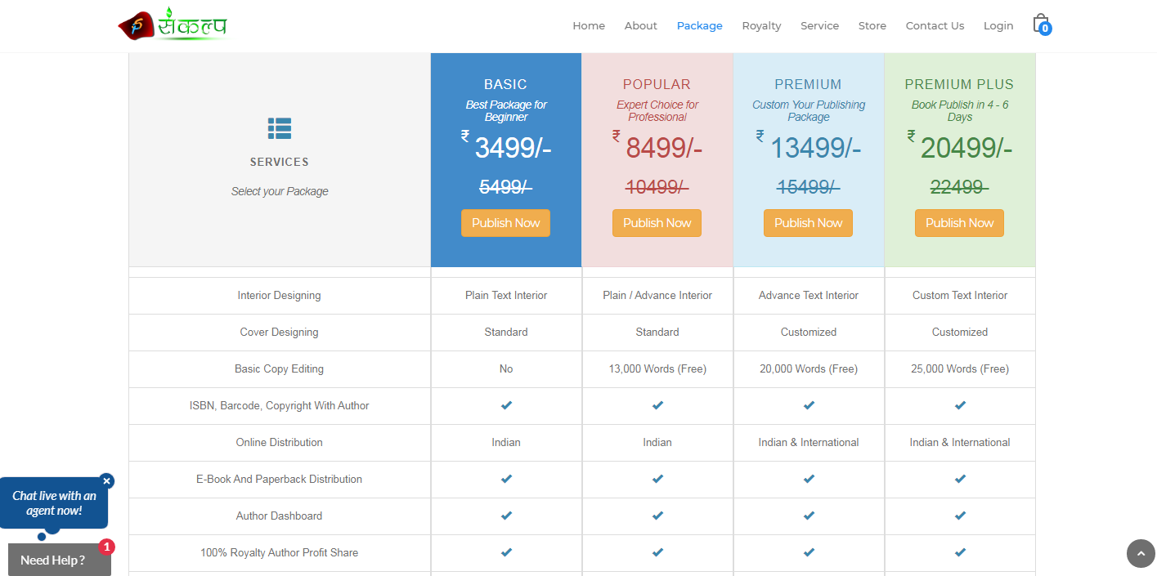Click Popular plan E-Book distribution checkmark
Screen dimensions: 1157x576
(657, 479)
